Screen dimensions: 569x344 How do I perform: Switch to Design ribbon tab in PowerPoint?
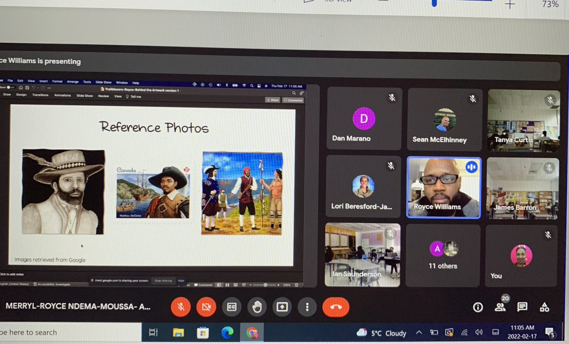(21, 94)
